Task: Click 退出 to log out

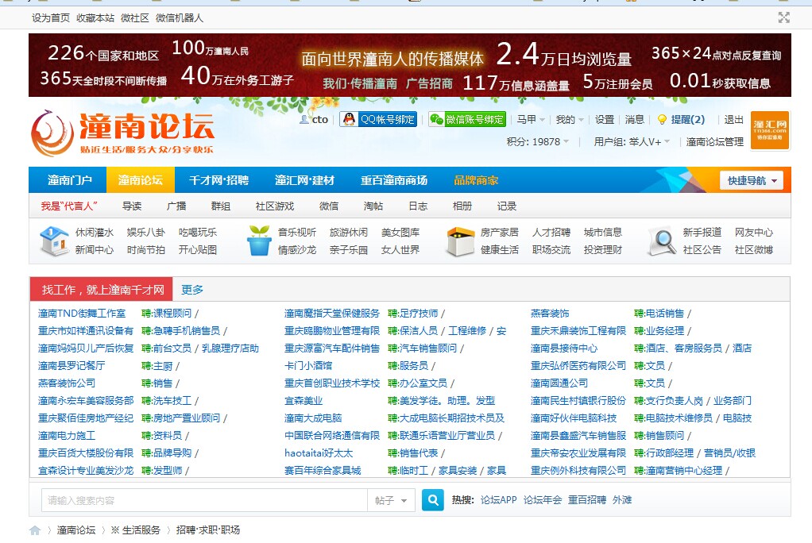Action: click(x=733, y=121)
